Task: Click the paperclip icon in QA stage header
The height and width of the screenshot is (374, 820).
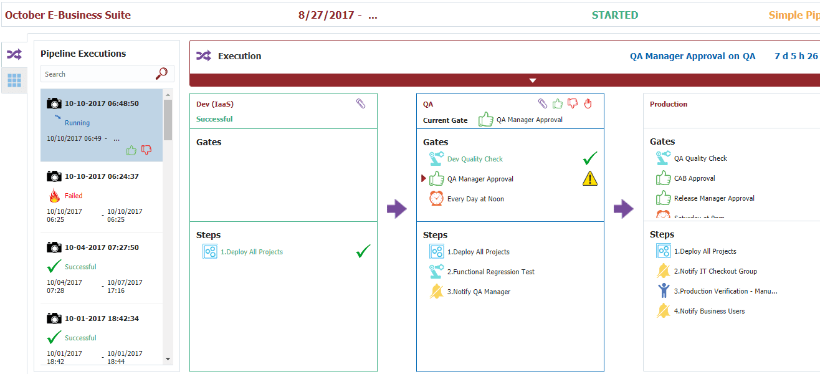Action: 543,103
